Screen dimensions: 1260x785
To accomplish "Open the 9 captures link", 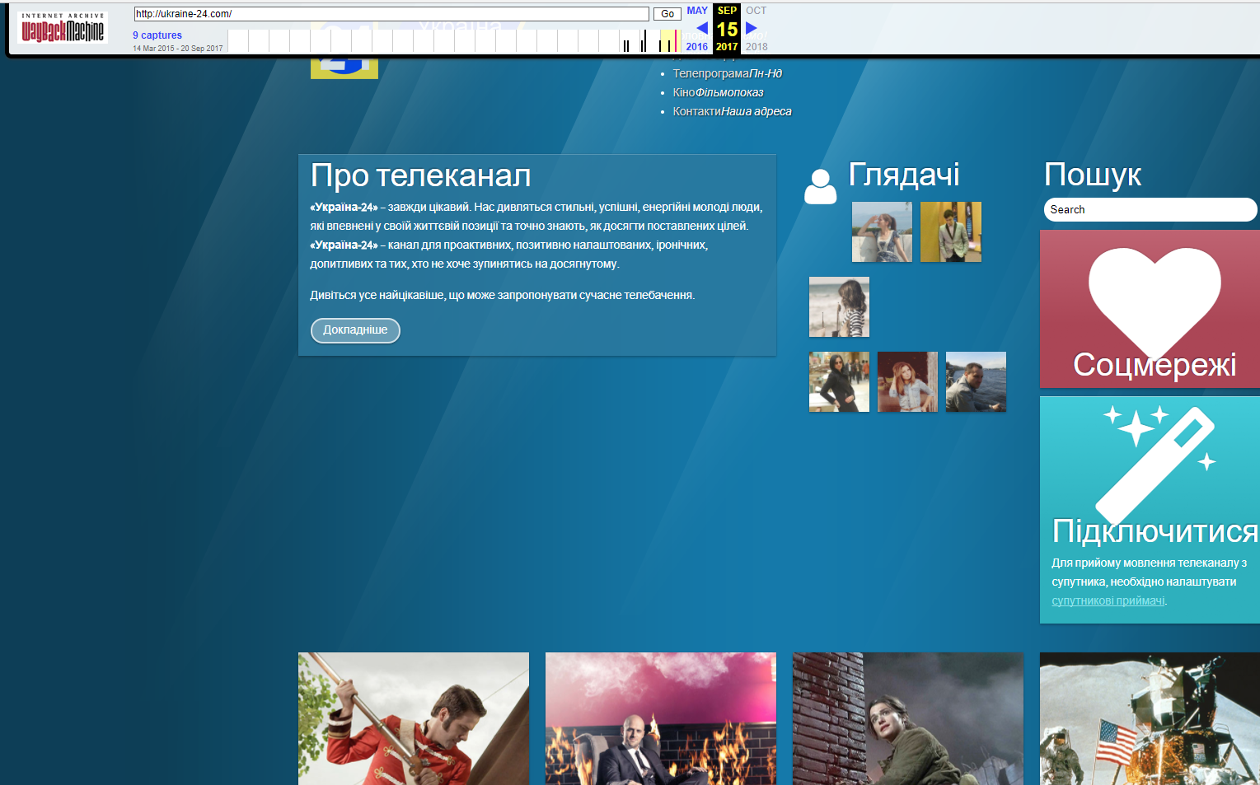I will point(157,35).
